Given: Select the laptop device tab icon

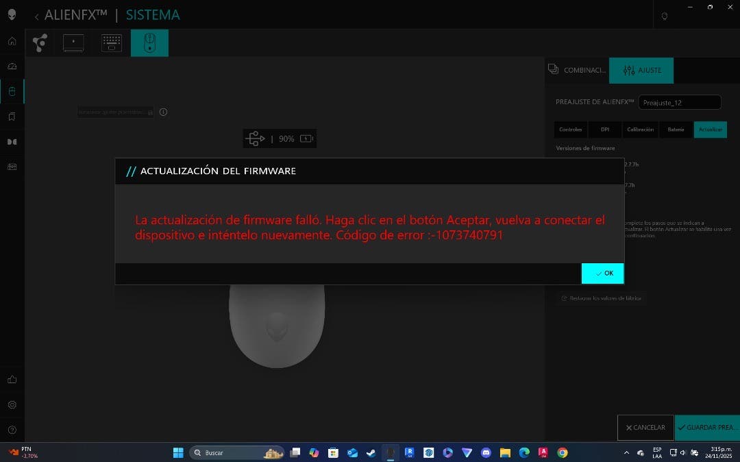Looking at the screenshot, I should coord(73,42).
